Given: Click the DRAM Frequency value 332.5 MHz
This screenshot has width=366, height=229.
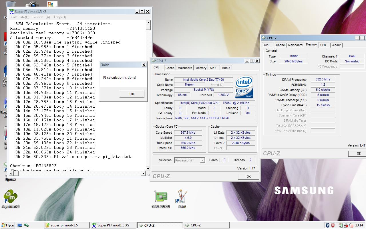Looking at the screenshot, I should coord(323,80).
